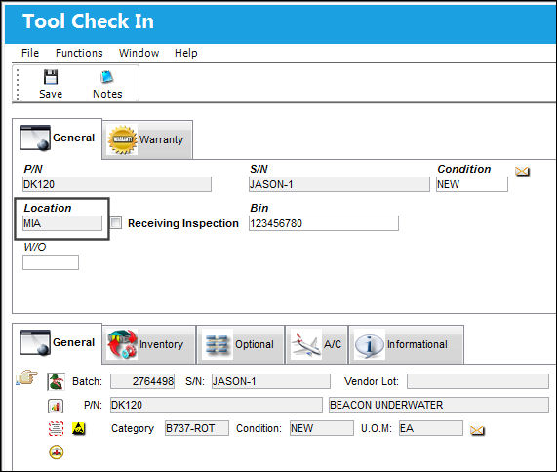Click the lower S/N field showing JASON-1

pos(270,381)
